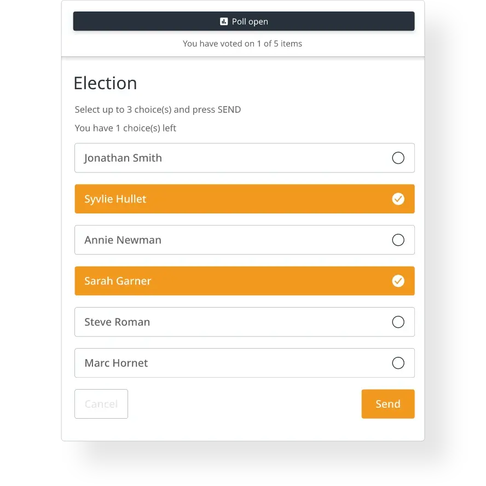This screenshot has height=486, width=486.
Task: Click the voted 1 of 5 items text
Action: (x=242, y=43)
